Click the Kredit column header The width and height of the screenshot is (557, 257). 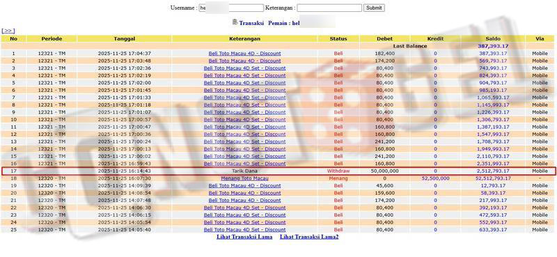coord(436,38)
